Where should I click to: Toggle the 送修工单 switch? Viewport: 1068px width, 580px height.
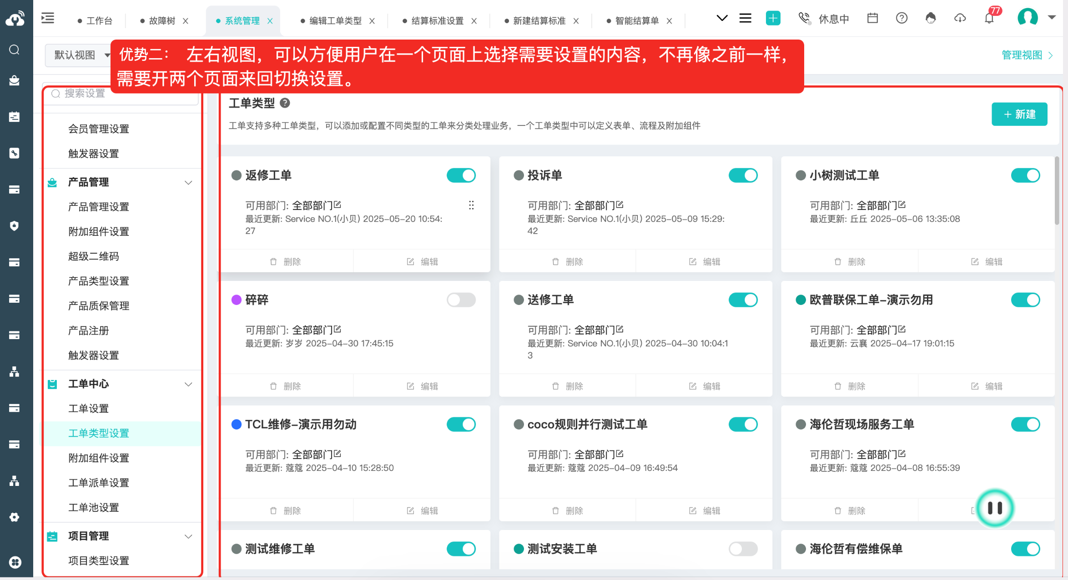(x=743, y=300)
